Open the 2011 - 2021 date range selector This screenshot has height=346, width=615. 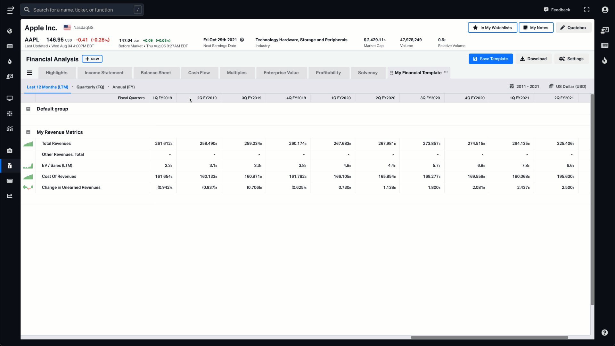(524, 86)
